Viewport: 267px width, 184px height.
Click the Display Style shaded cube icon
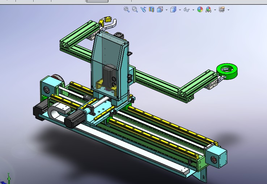pos(173,9)
